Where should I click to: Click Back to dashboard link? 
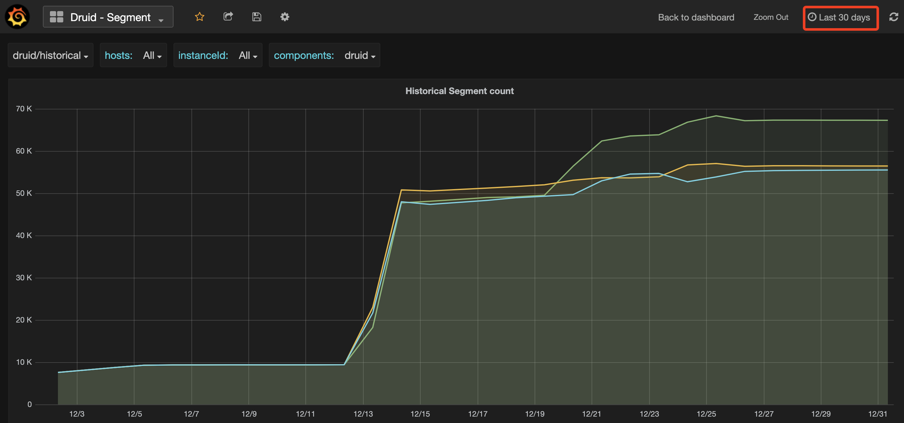point(696,17)
